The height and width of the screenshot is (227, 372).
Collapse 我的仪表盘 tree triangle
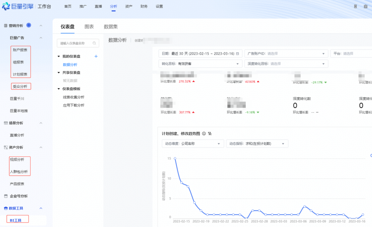click(59, 56)
